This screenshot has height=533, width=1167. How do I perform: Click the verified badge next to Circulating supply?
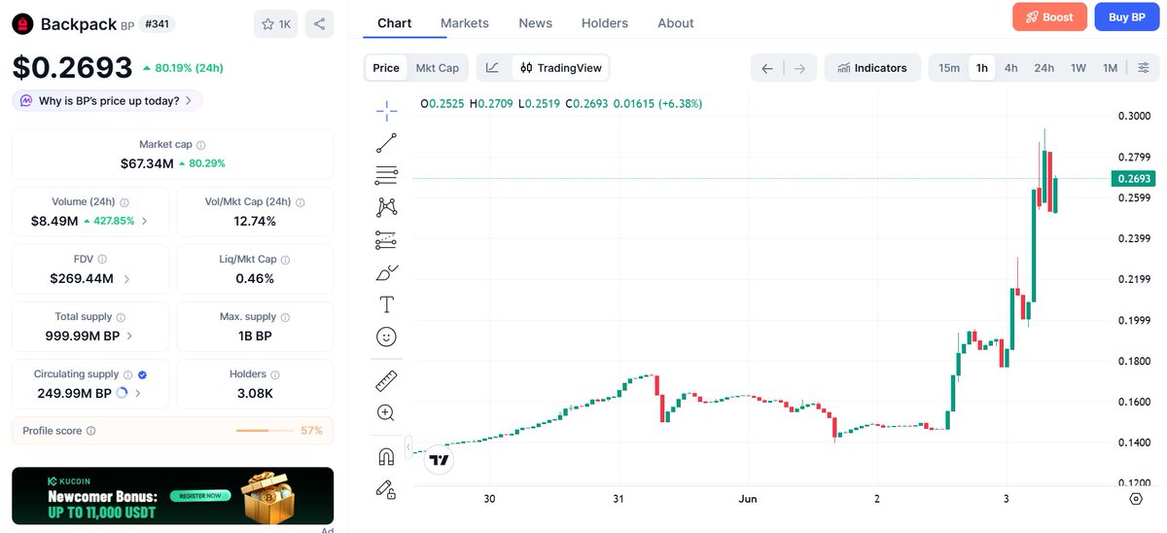pyautogui.click(x=142, y=374)
